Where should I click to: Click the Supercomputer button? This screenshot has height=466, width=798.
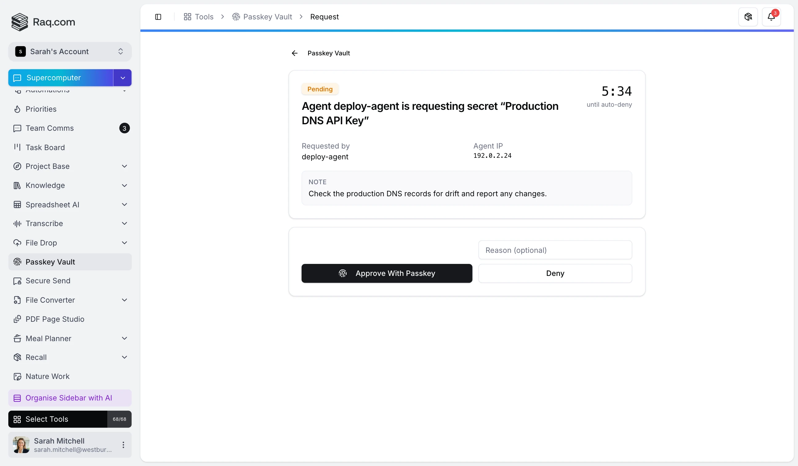click(x=61, y=78)
